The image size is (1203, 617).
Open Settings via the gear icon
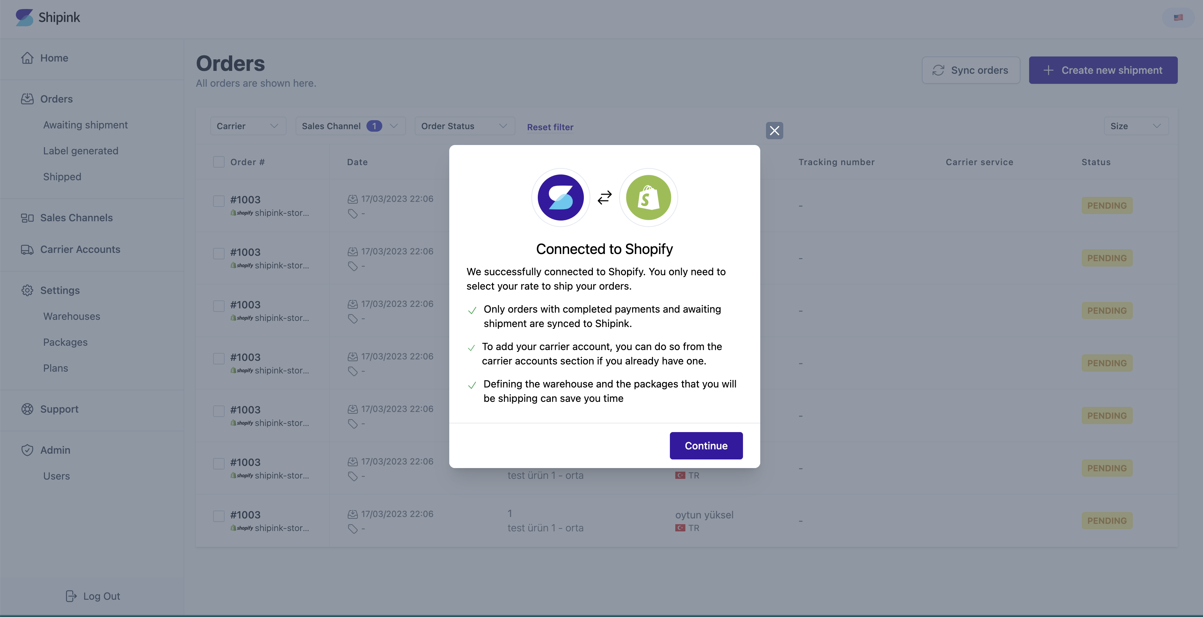(x=27, y=290)
